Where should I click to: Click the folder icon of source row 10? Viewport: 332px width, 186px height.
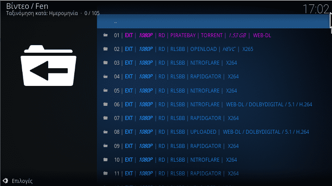[105, 159]
